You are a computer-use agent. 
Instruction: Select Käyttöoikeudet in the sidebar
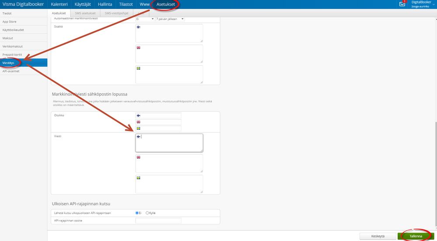point(24,30)
